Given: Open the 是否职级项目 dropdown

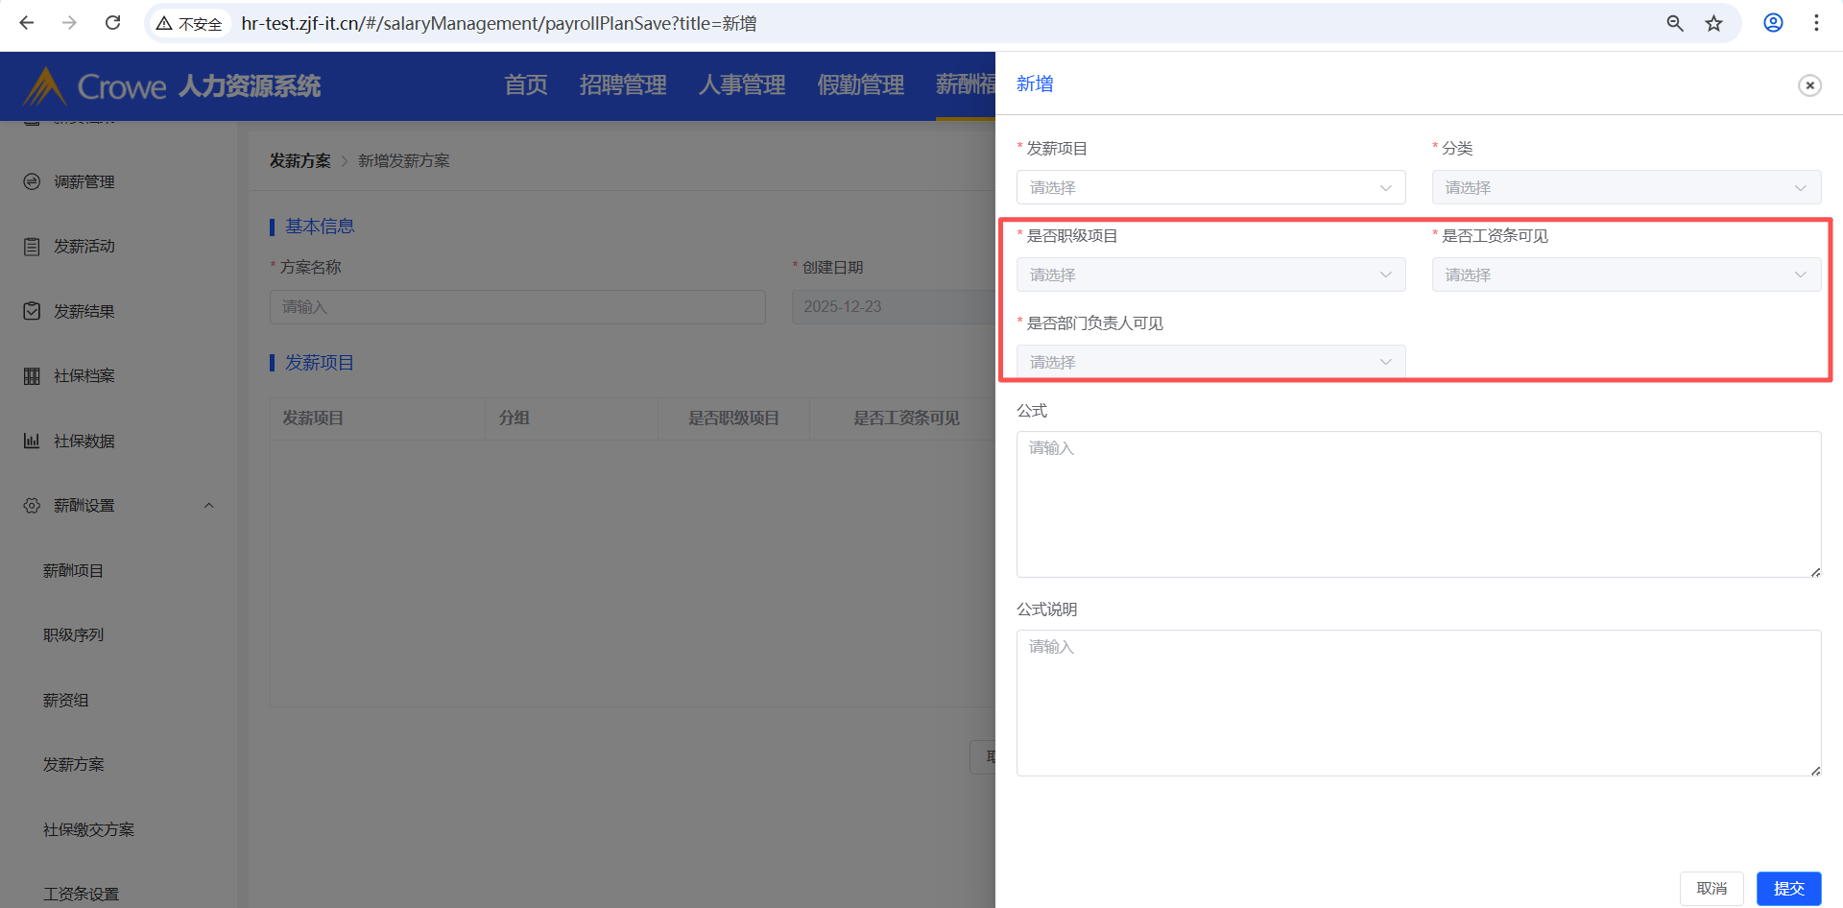Looking at the screenshot, I should point(1210,275).
